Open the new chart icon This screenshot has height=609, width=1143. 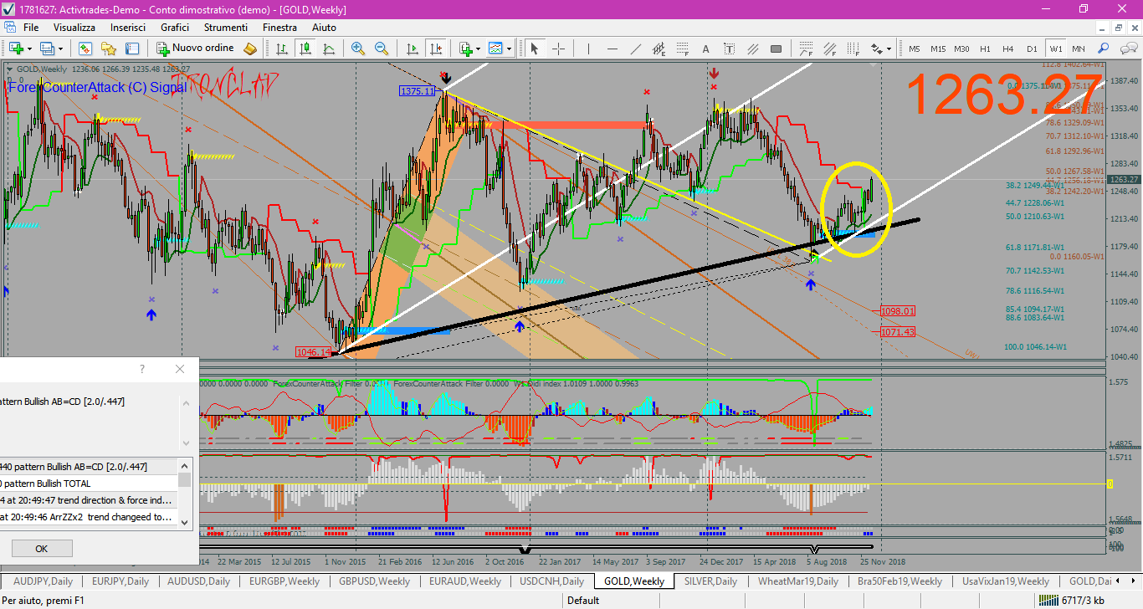tap(16, 49)
